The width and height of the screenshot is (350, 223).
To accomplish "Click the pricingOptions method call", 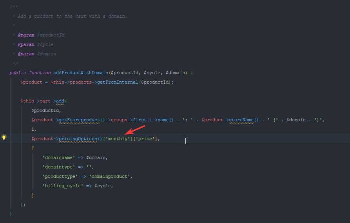I will (78, 139).
